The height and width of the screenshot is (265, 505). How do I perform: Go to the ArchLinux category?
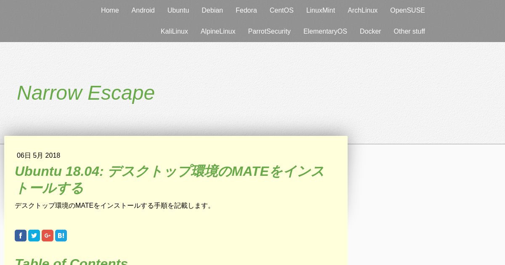coord(362,11)
